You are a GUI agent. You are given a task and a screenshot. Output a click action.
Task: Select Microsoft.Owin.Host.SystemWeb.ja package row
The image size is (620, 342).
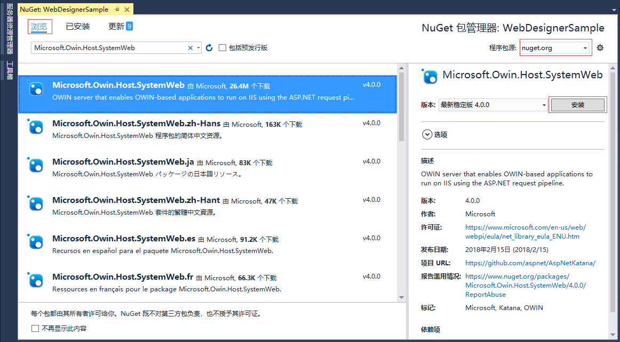pos(208,170)
